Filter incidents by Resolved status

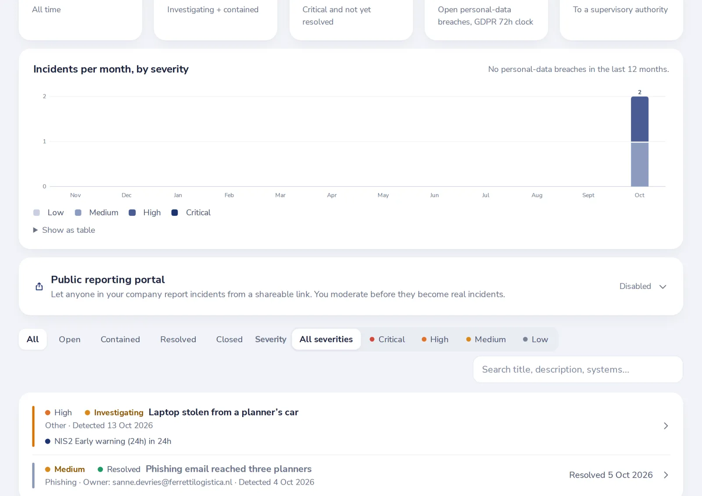pos(178,339)
